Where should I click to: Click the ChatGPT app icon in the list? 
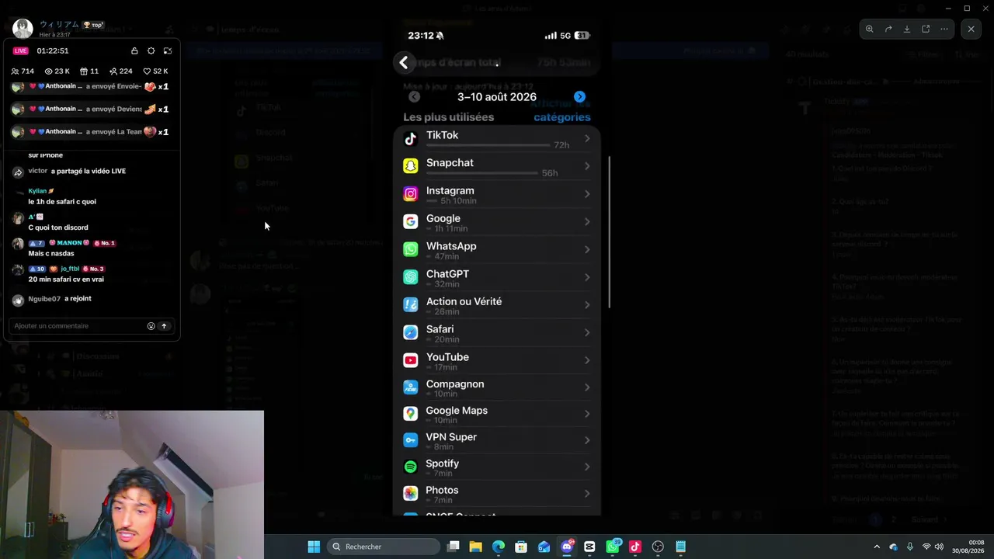tap(411, 277)
